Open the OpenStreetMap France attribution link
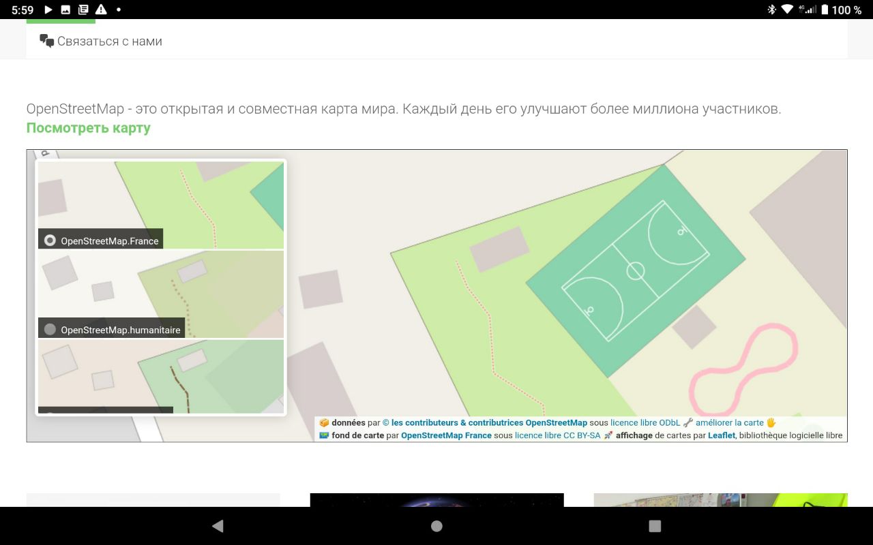Screen dimensions: 873x545 446,435
